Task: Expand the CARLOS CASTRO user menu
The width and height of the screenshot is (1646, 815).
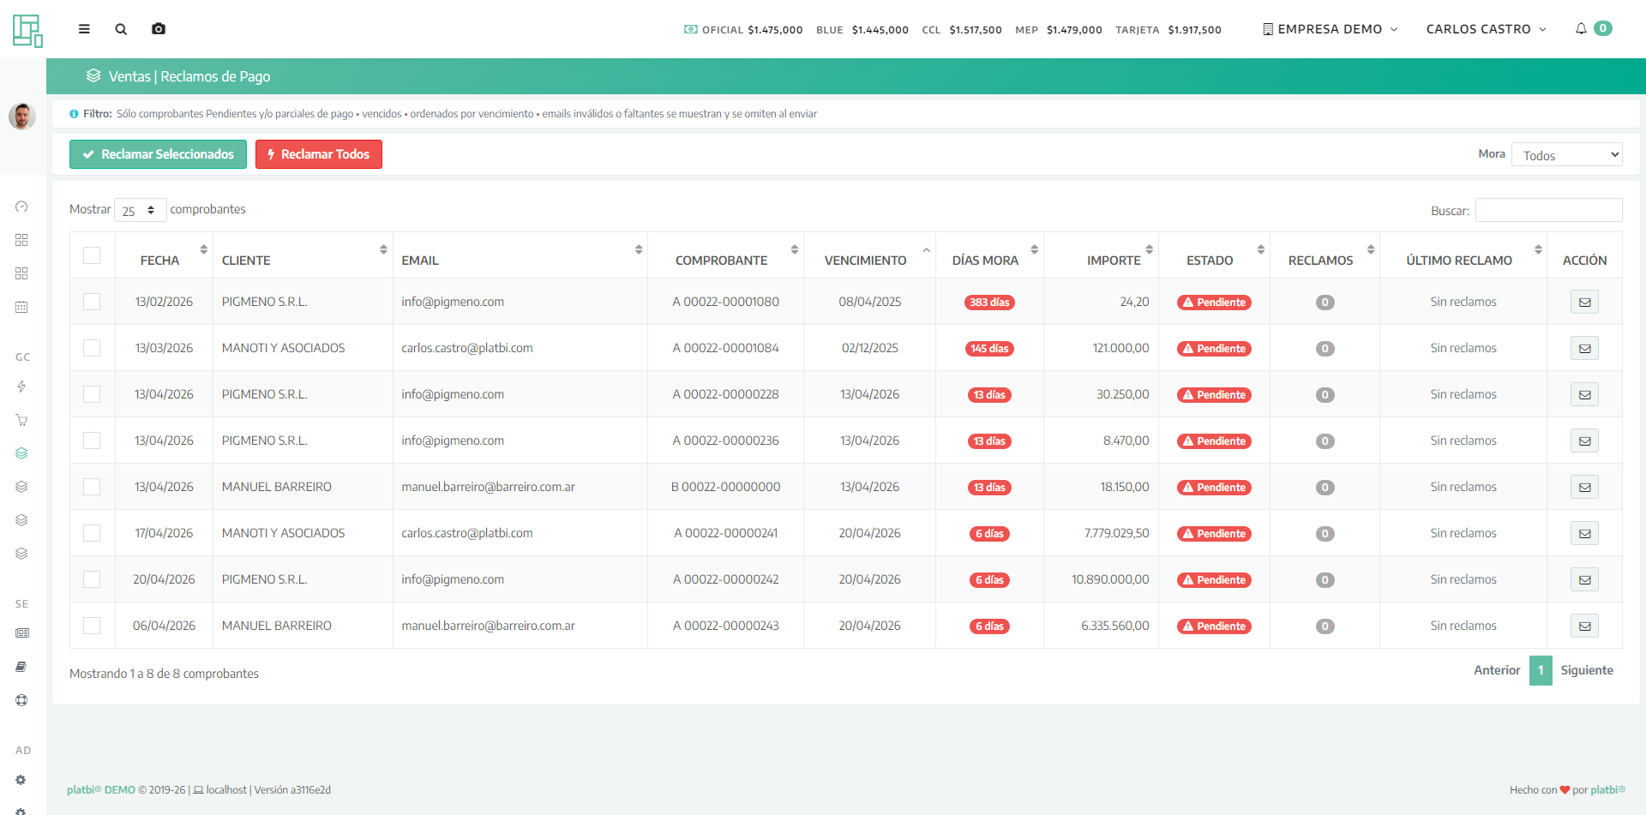Action: pos(1487,29)
